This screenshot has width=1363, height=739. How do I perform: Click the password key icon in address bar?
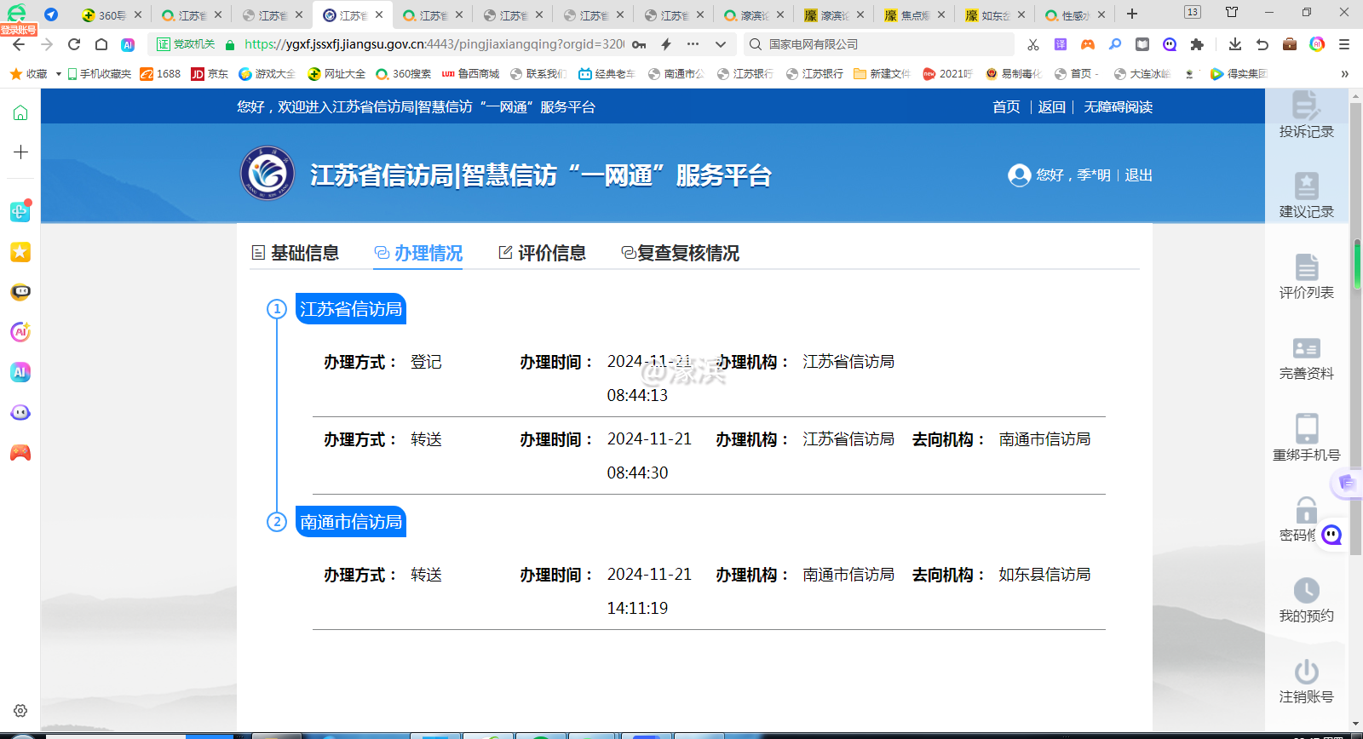coord(639,44)
